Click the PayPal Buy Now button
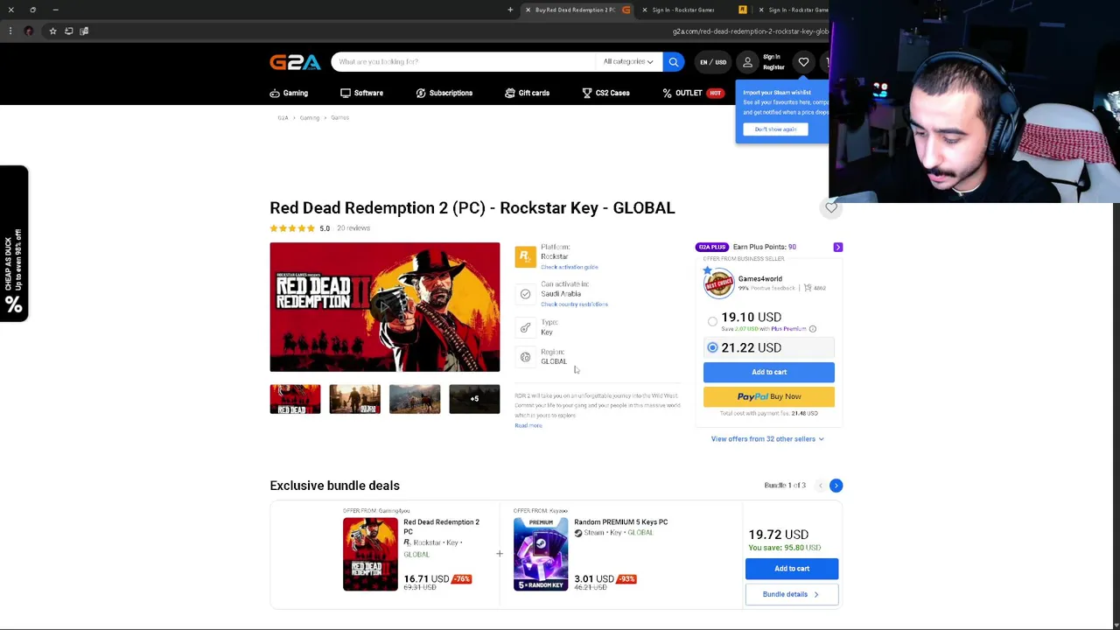 tap(769, 396)
